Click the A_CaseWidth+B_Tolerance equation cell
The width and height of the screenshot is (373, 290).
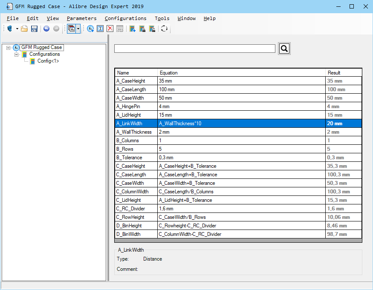pyautogui.click(x=241, y=183)
